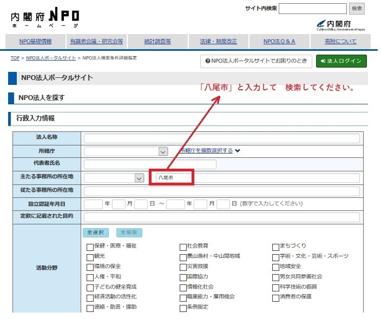Expand 所轄庁を複数選択する
The width and height of the screenshot is (381, 319).
point(210,150)
